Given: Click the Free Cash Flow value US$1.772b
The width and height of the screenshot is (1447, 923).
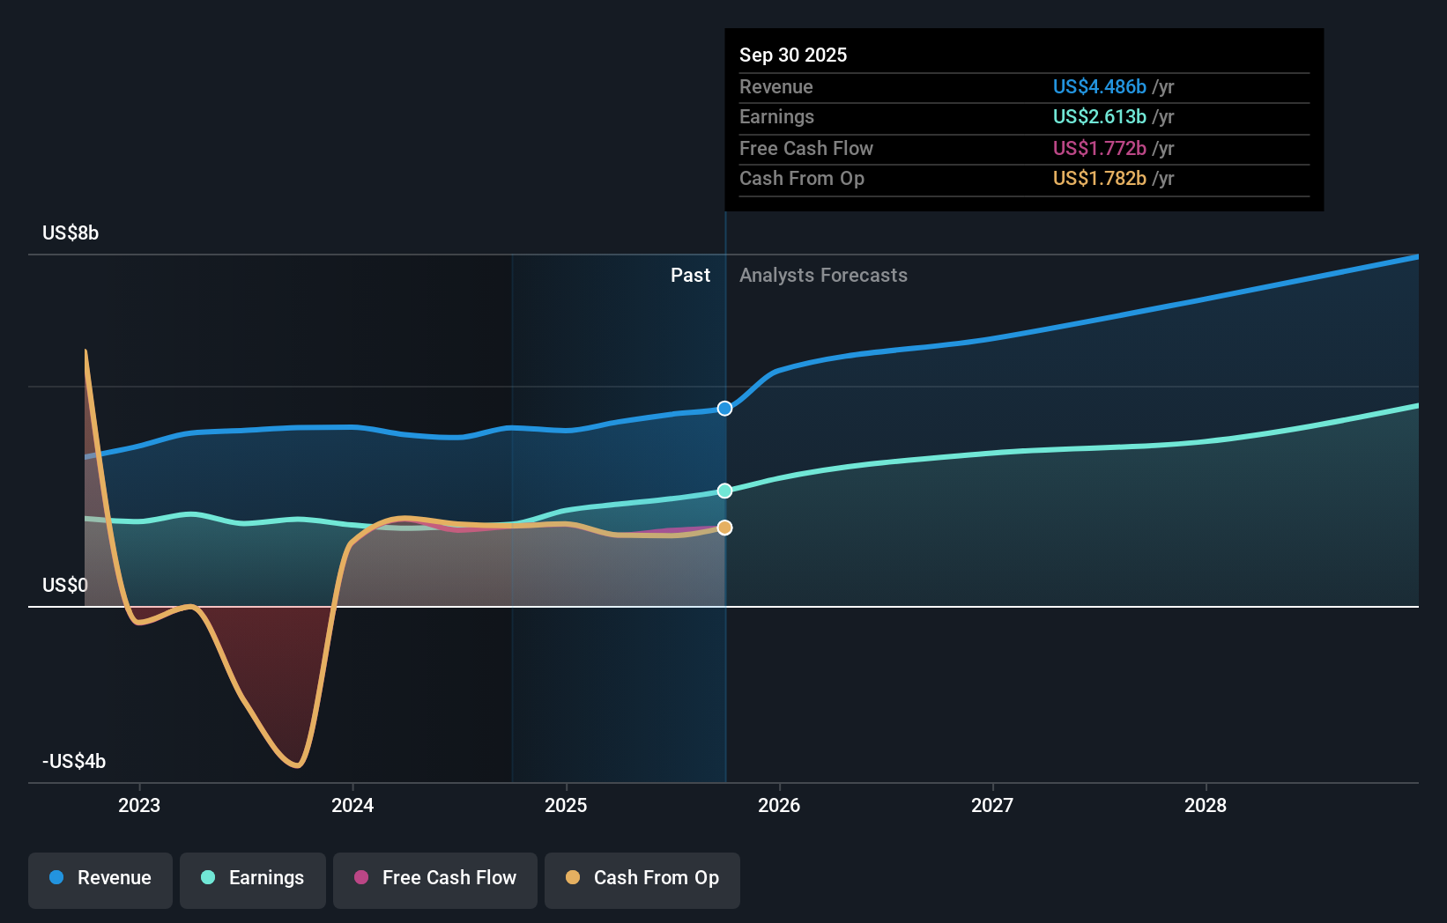Looking at the screenshot, I should pyautogui.click(x=1099, y=148).
